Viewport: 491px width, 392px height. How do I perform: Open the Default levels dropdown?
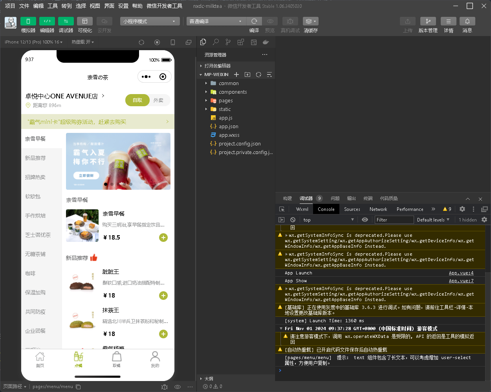pyautogui.click(x=433, y=220)
